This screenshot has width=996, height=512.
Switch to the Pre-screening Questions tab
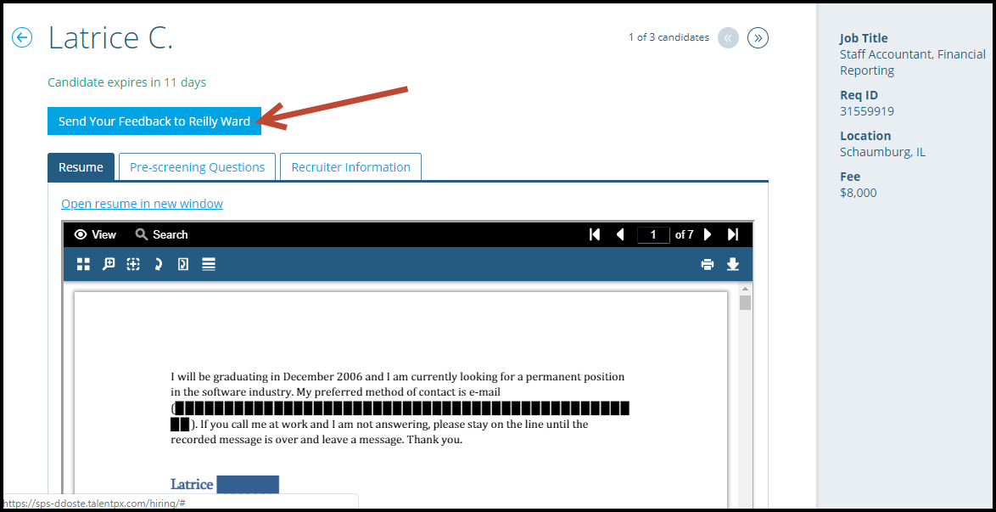[197, 166]
